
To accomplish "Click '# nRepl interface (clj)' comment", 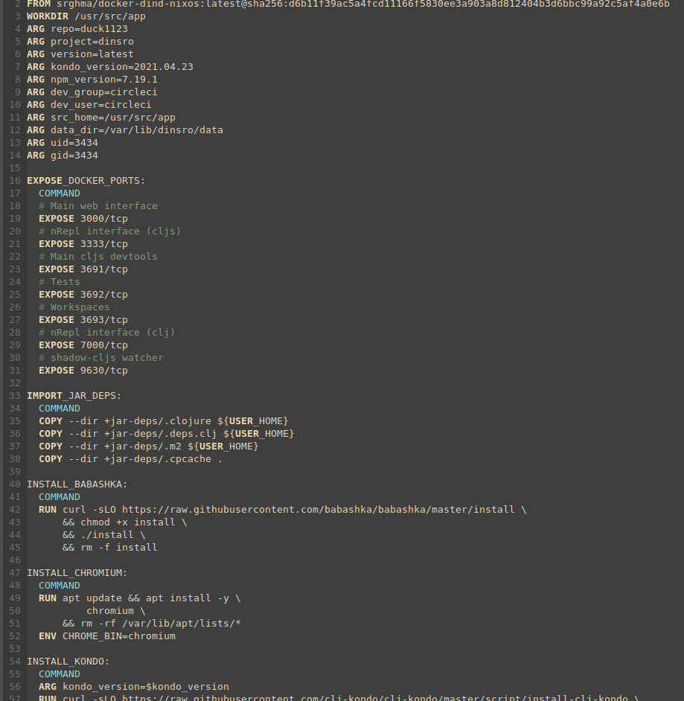I will (107, 333).
